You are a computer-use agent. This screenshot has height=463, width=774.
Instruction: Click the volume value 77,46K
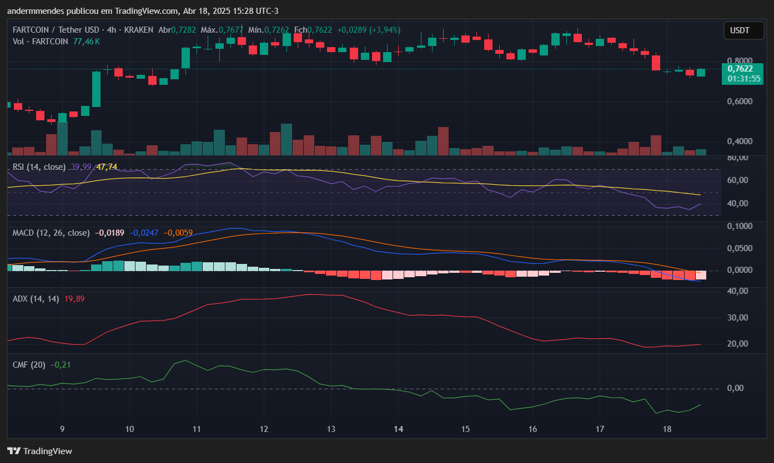86,41
